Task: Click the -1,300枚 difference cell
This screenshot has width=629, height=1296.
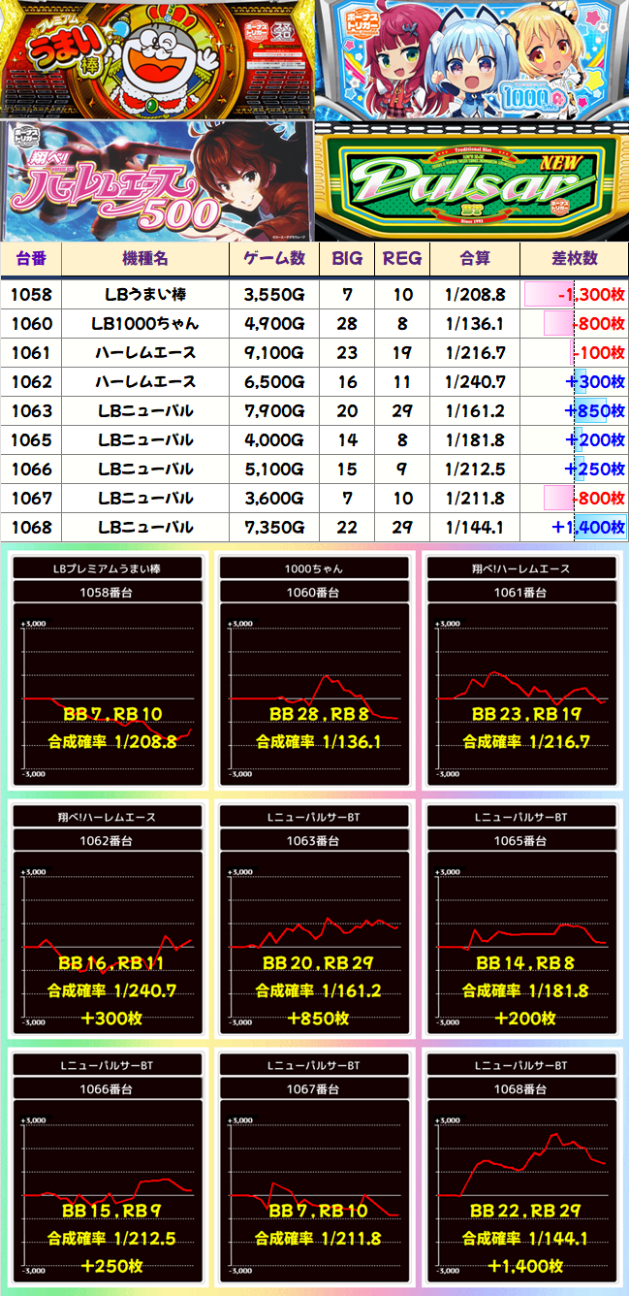Action: [x=575, y=295]
